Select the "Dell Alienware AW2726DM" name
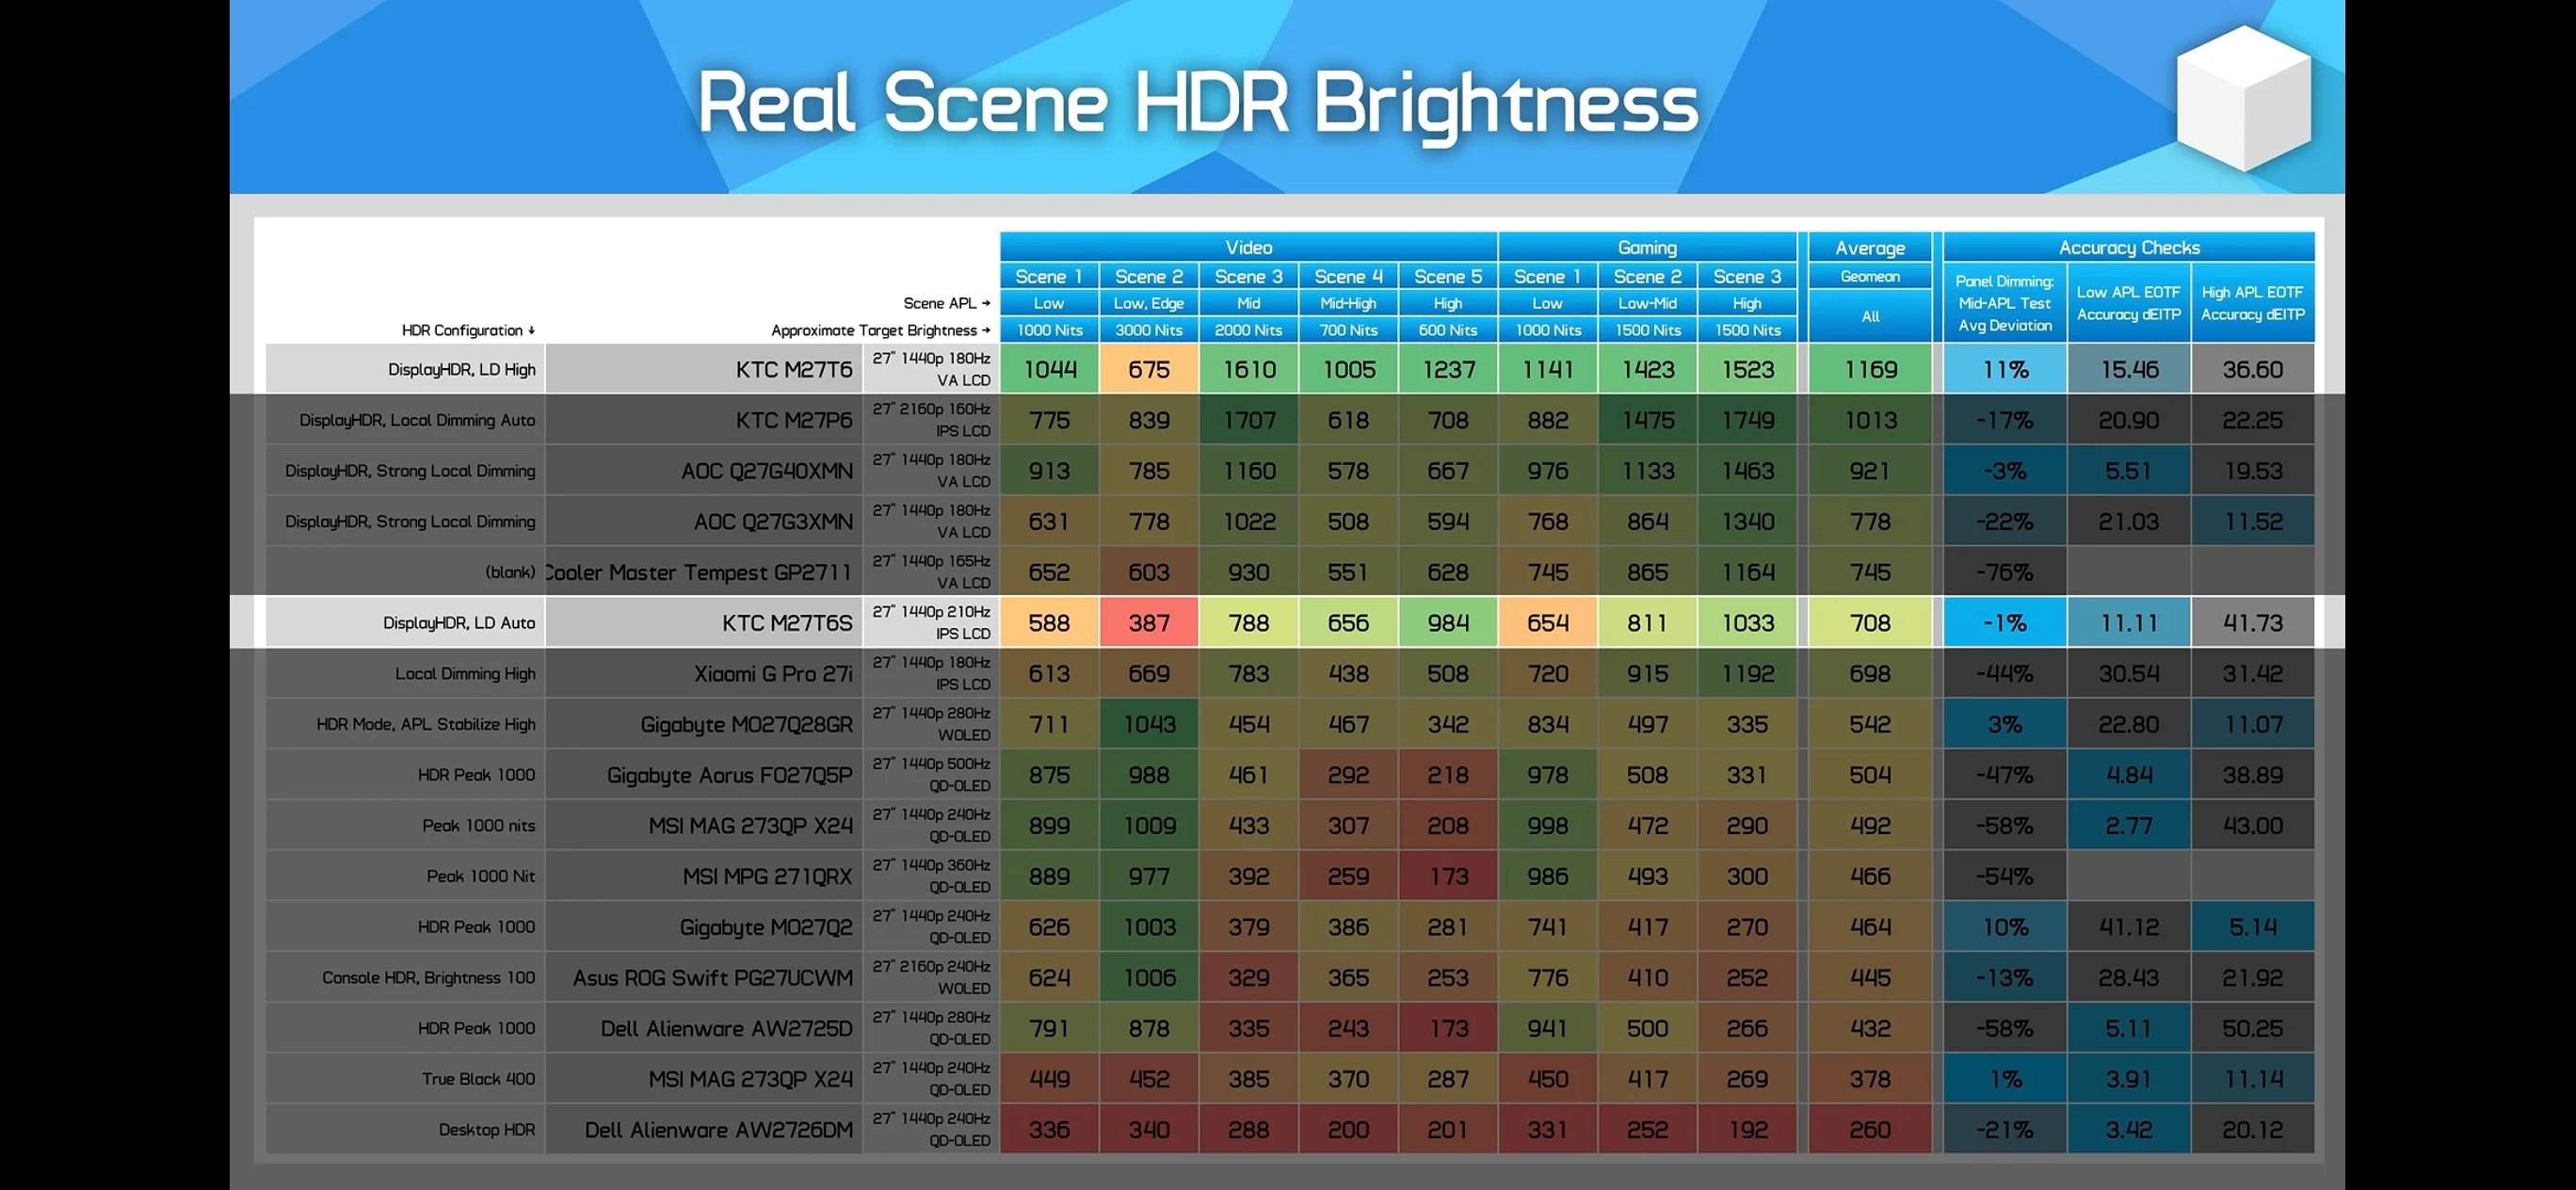This screenshot has height=1190, width=2576. click(x=718, y=1130)
